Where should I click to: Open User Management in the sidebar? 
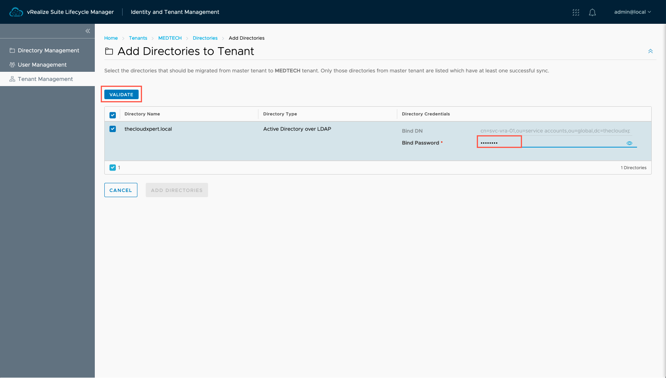tap(42, 65)
